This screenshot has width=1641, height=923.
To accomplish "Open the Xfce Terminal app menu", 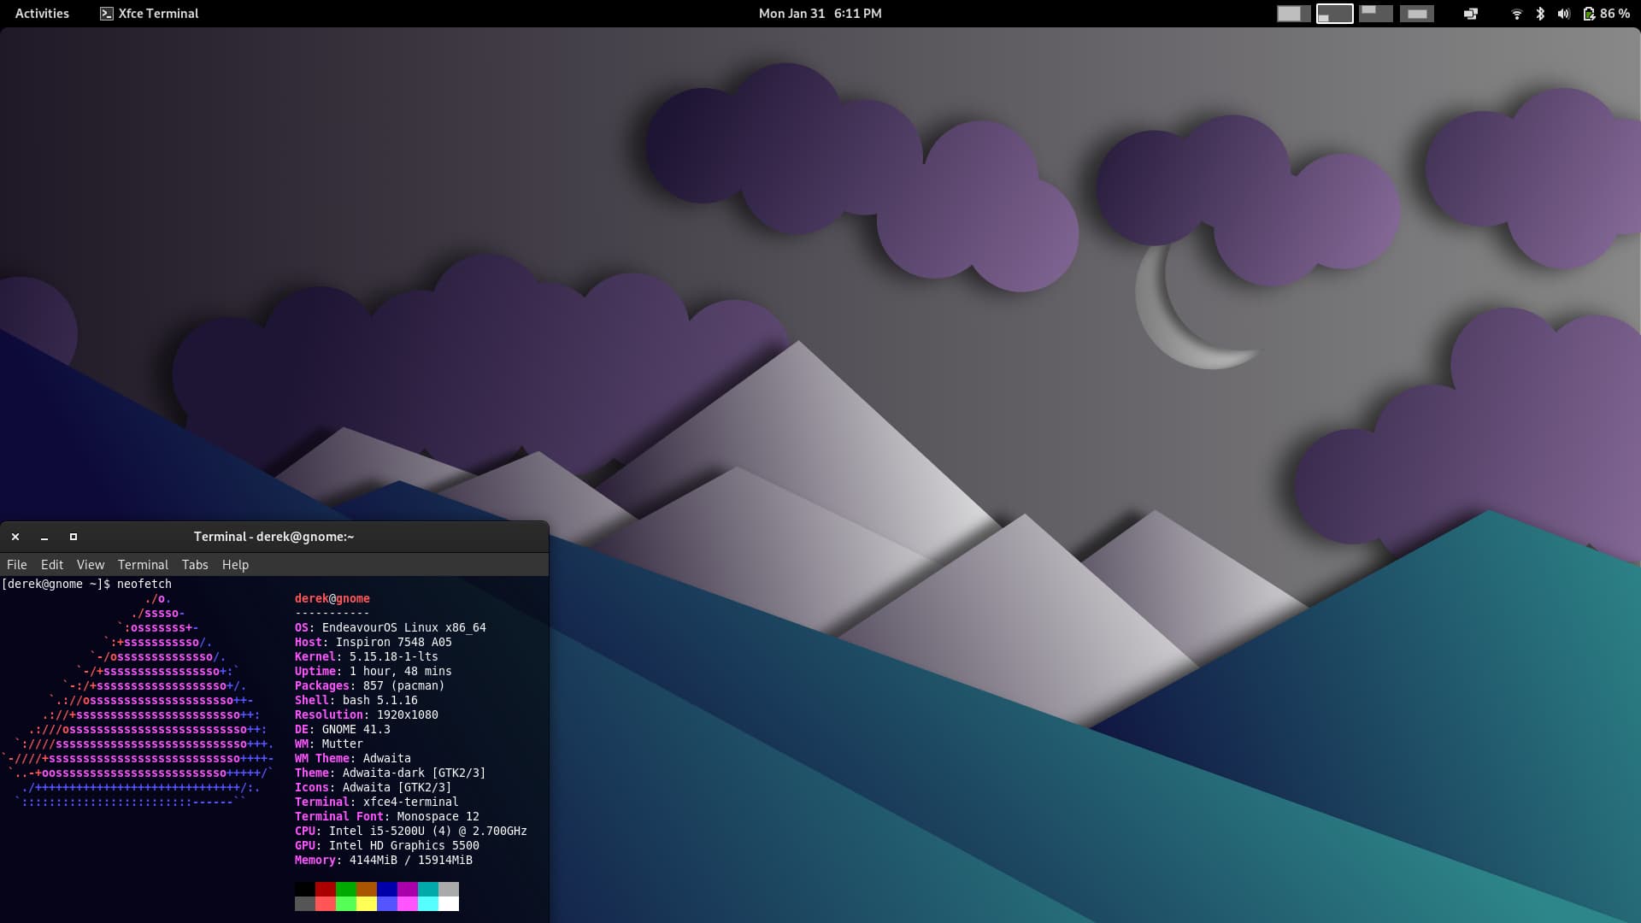I will [150, 14].
